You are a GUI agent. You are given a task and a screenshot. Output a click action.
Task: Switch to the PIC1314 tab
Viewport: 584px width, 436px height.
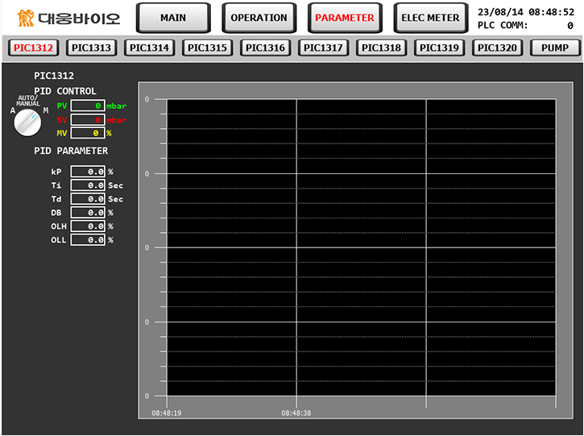(x=149, y=48)
